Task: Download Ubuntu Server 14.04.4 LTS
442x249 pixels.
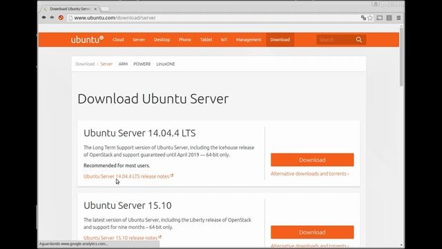Action: tap(312, 160)
